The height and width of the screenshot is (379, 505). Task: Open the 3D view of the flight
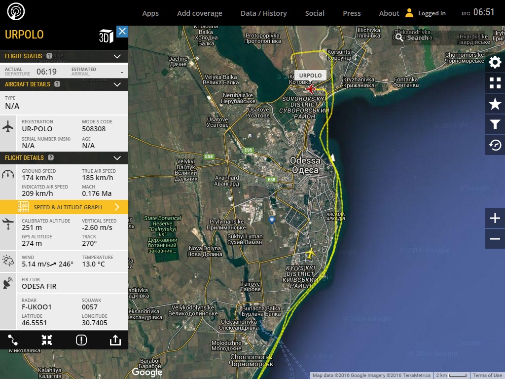(106, 36)
